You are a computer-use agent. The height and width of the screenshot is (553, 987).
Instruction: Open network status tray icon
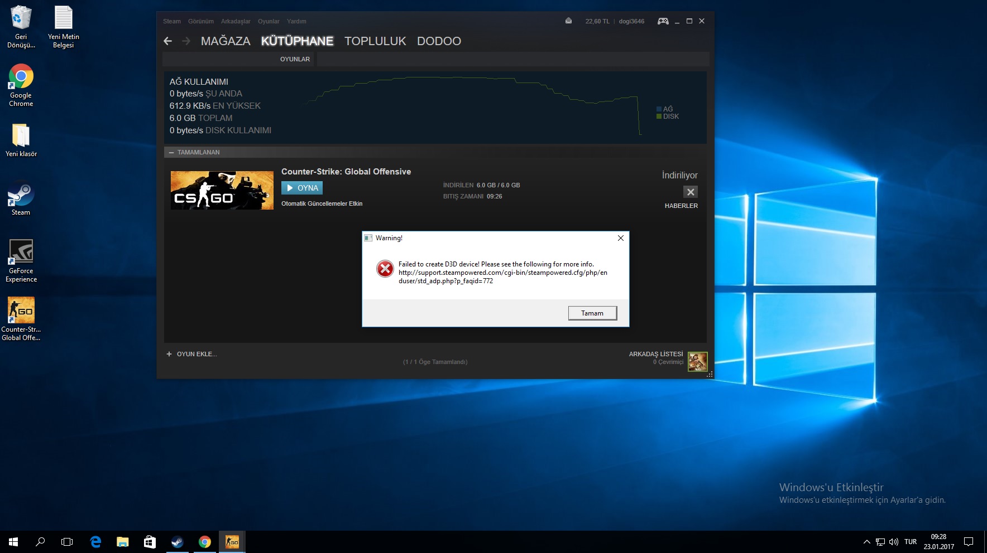click(880, 542)
